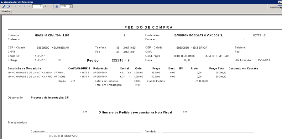Click telephone number 34671400
The height and width of the screenshot is (139, 282).
pyautogui.click(x=129, y=48)
